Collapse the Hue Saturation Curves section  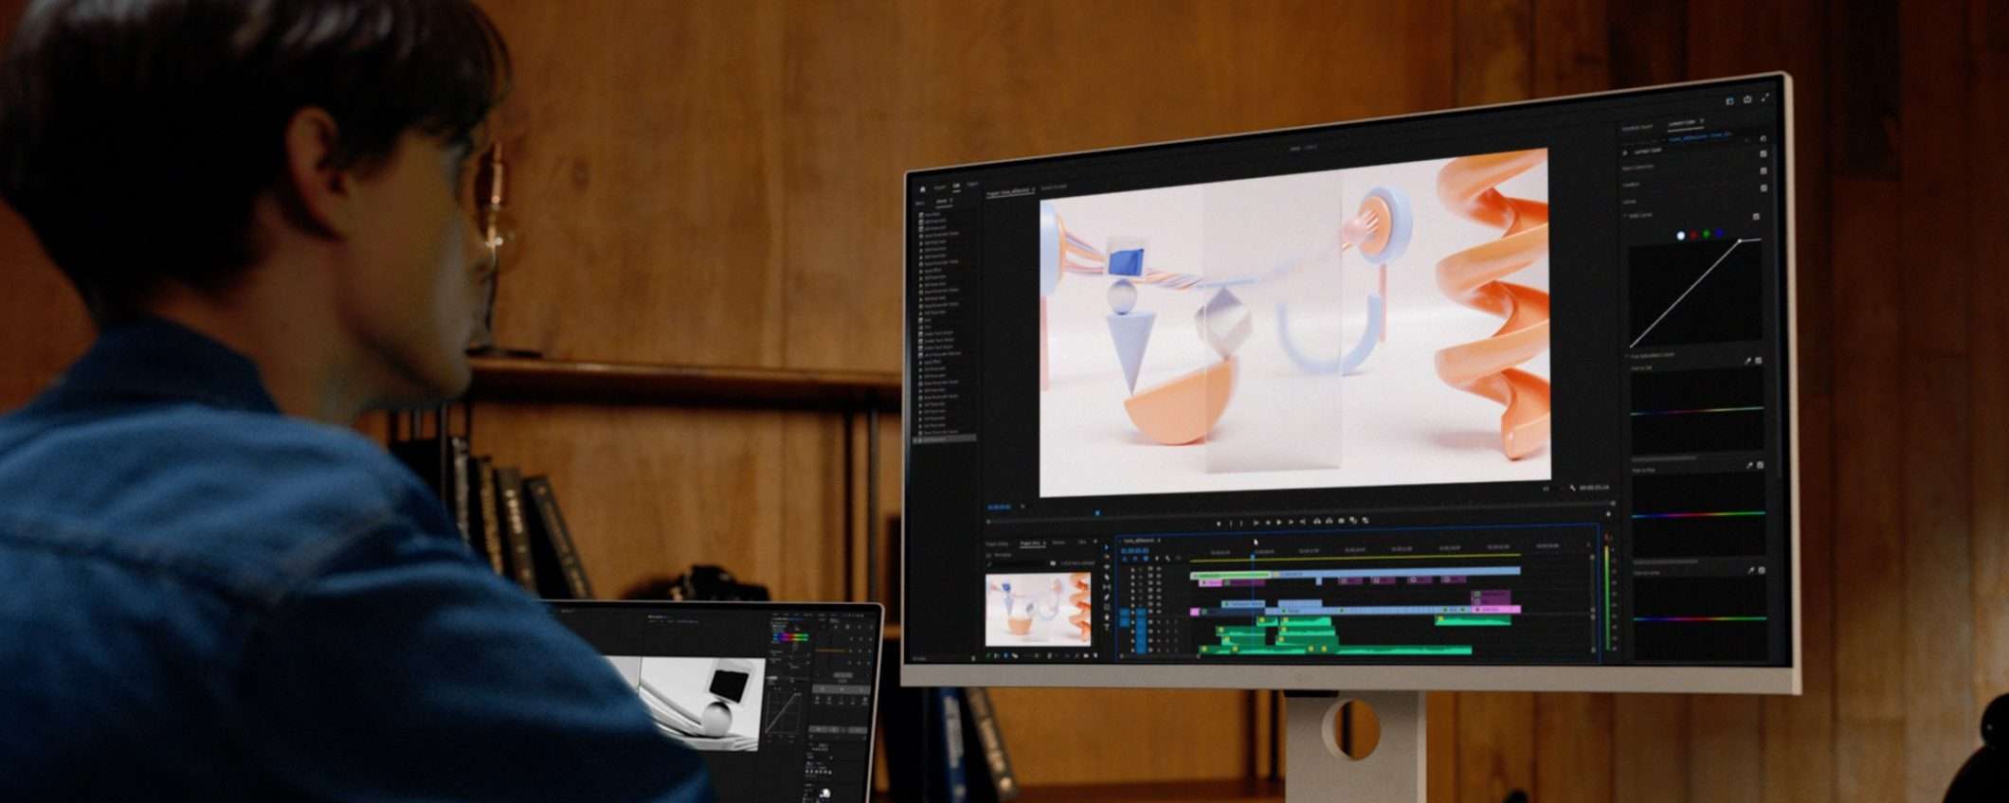1629,355
